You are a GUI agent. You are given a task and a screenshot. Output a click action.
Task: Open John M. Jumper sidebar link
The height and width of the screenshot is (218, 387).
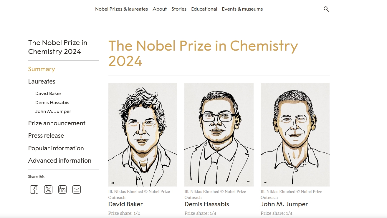click(53, 112)
